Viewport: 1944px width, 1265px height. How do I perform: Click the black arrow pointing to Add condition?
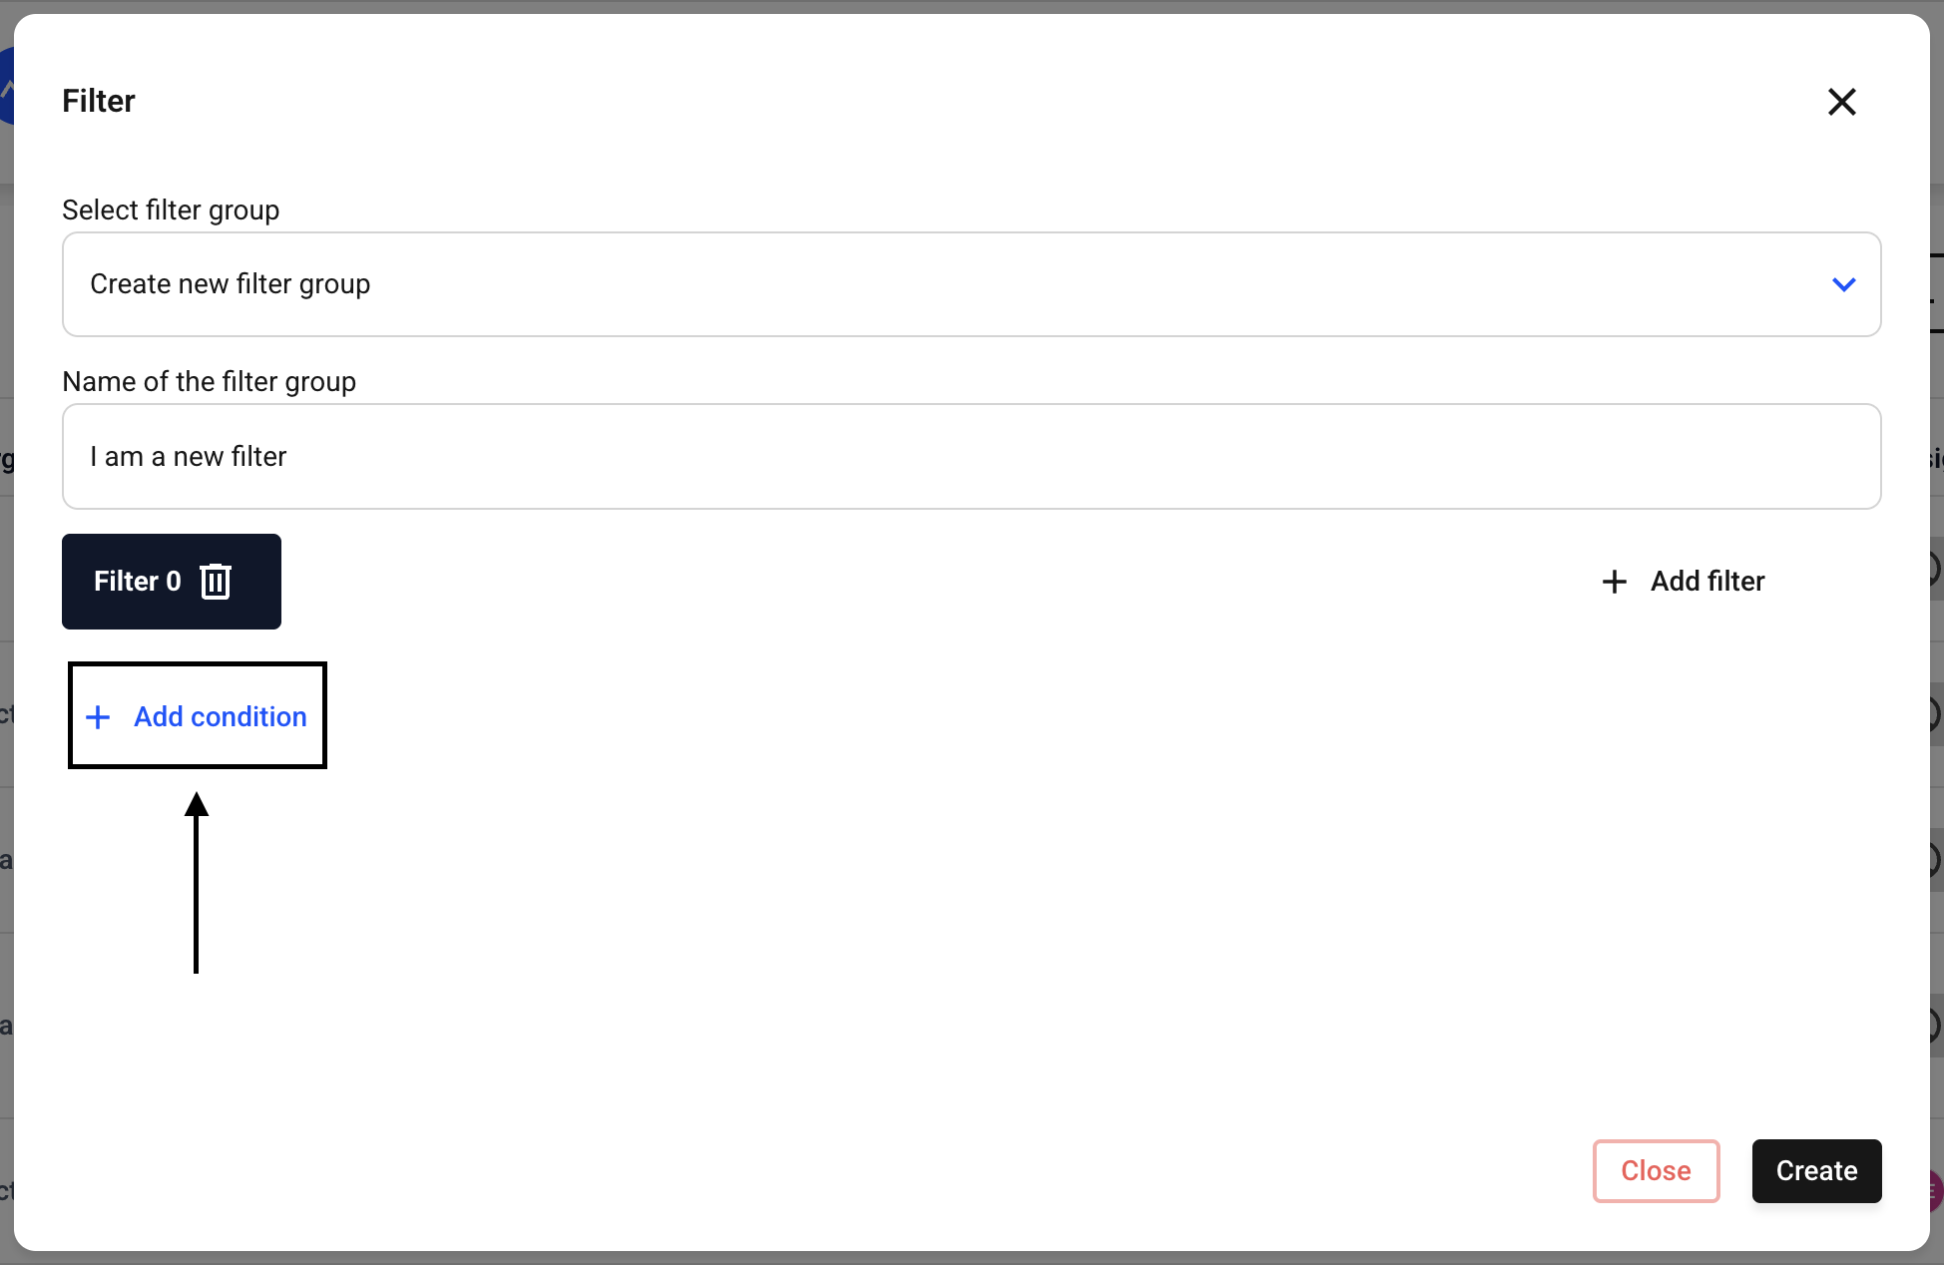click(x=196, y=881)
